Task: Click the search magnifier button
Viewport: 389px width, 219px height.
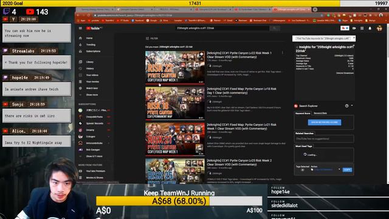Action: coord(275,29)
